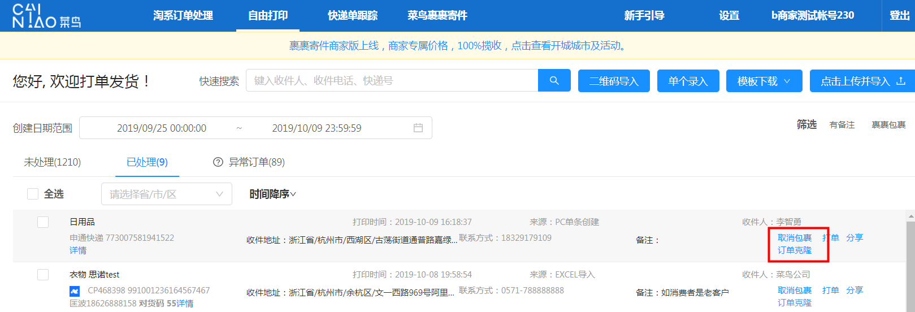Image resolution: width=915 pixels, height=312 pixels.
Task: Check the box for 衣物 思诺test order
Action: coord(43,275)
